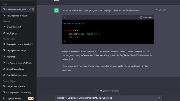
Task: Focus the message input box
Action: coord(108,98)
